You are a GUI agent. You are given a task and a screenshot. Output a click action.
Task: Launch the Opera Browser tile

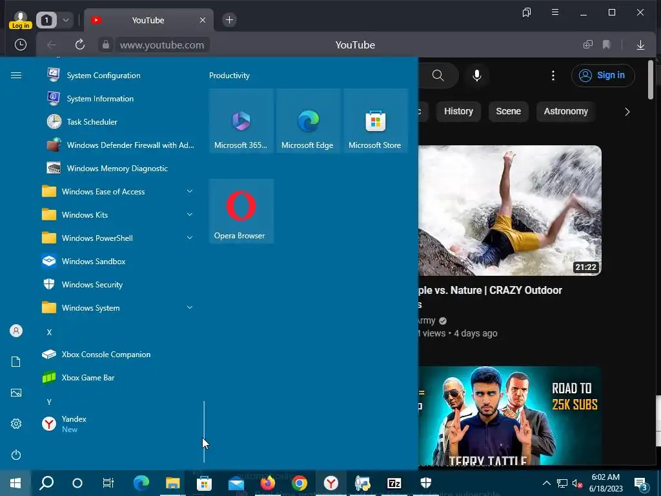[x=241, y=211]
